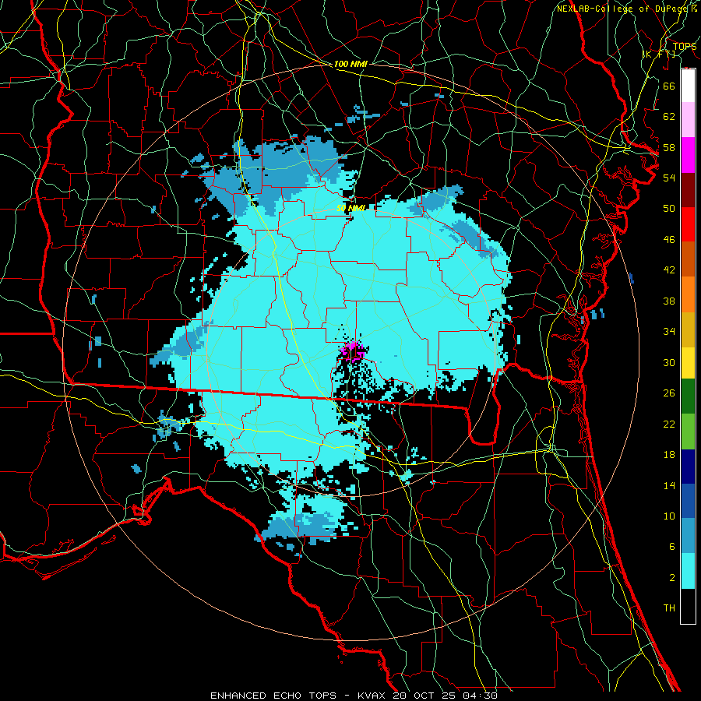
Task: Click the dark green legend swatch
Action: [x=688, y=396]
